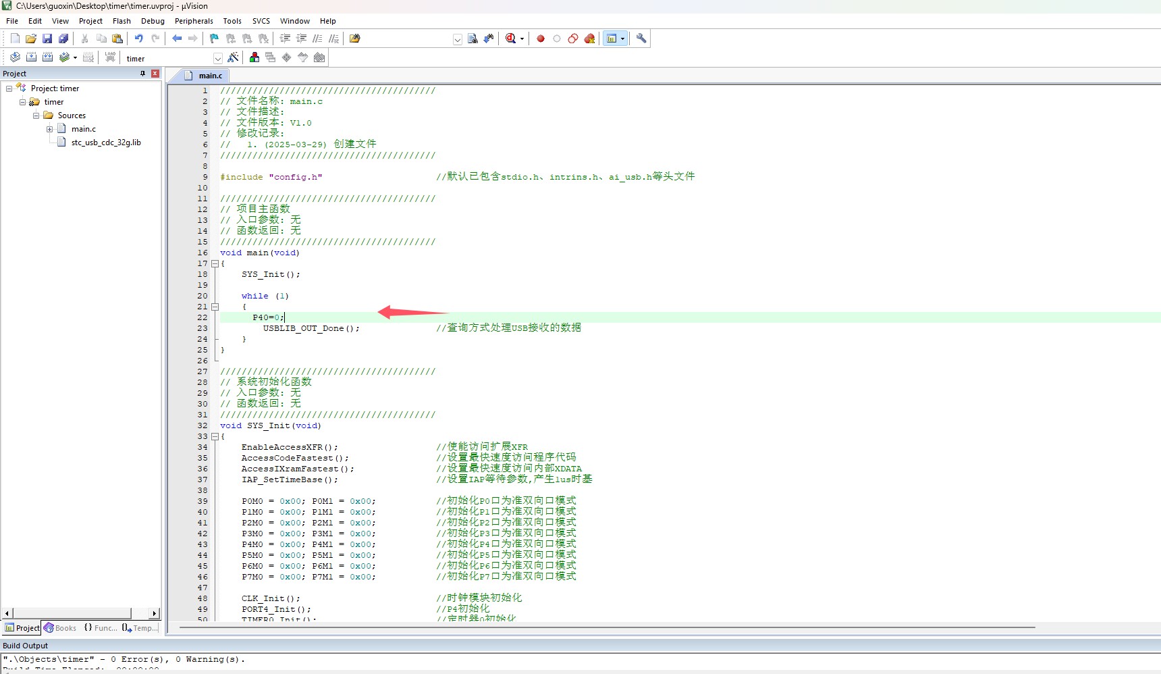Open the Project menu
Image resolution: width=1161 pixels, height=674 pixels.
[90, 21]
